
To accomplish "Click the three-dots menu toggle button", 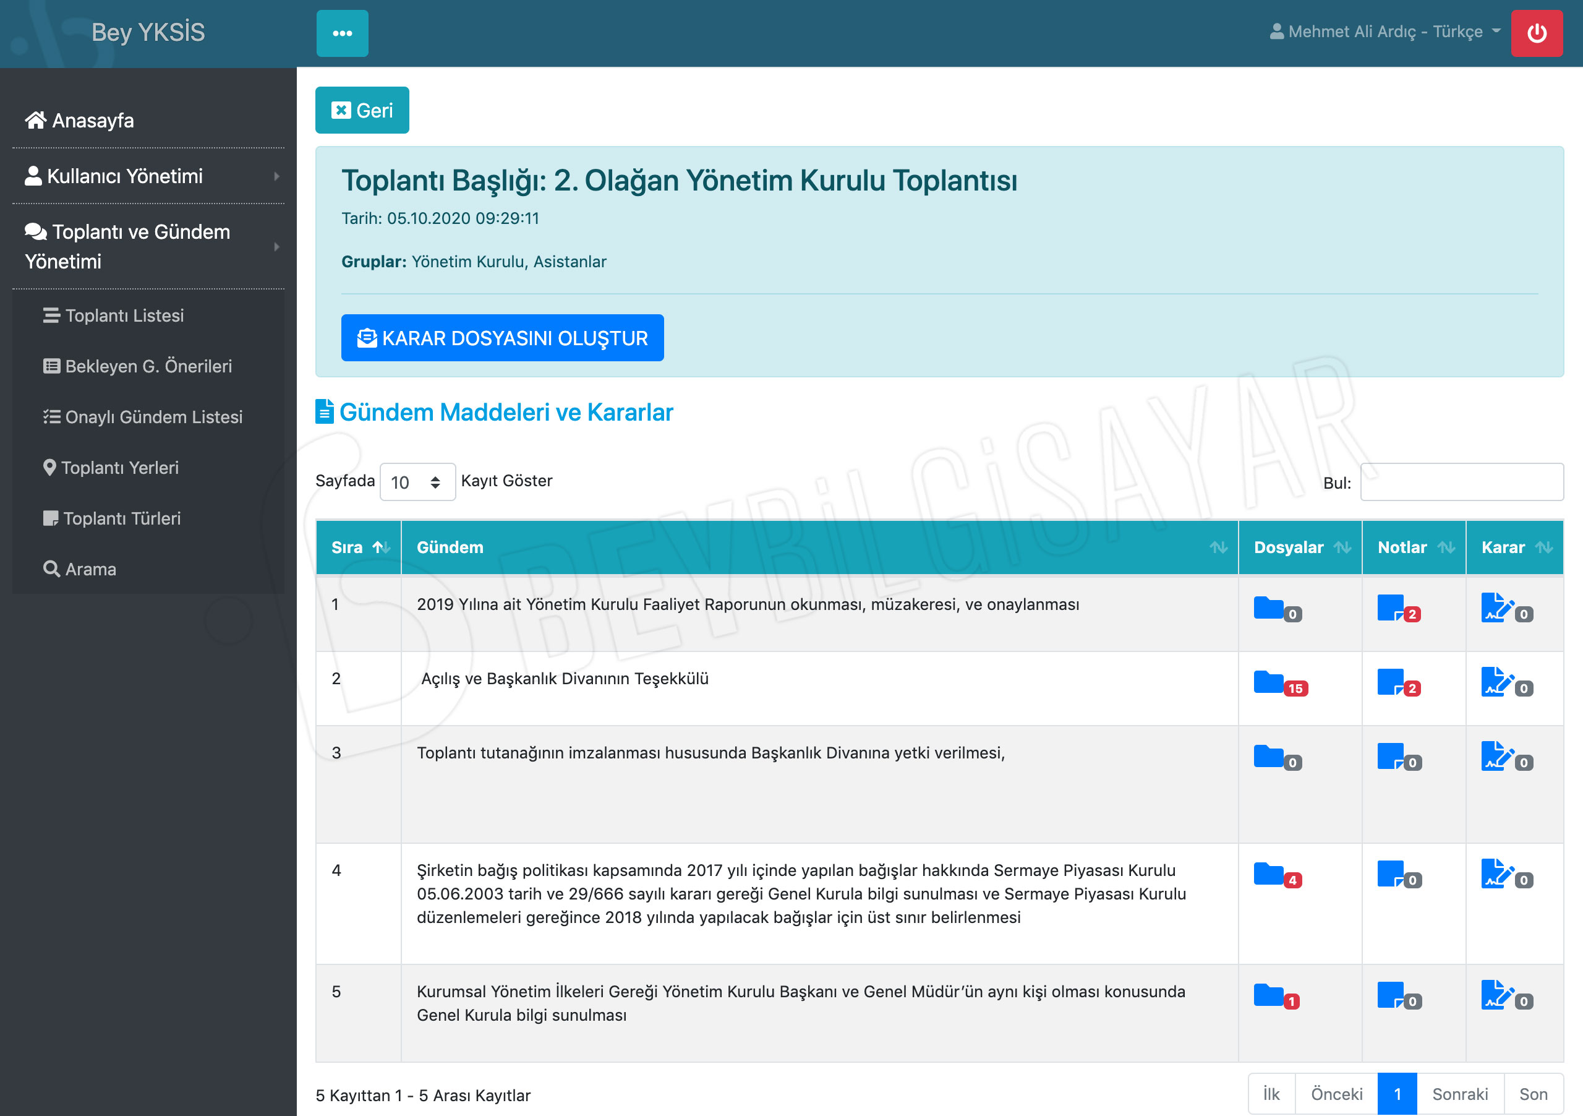I will tap(342, 33).
